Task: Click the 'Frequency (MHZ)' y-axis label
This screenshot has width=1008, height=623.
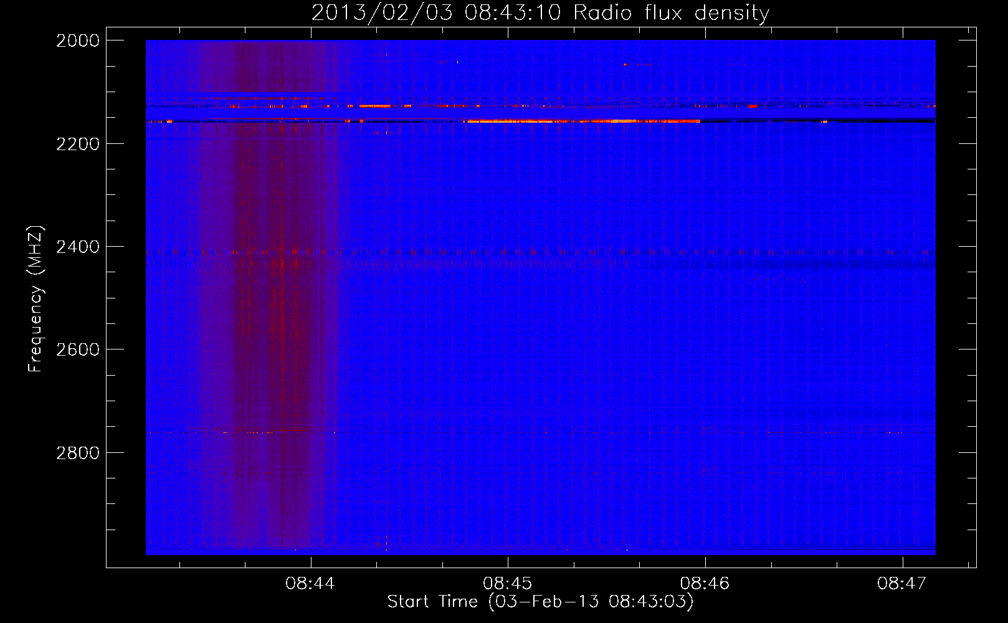Action: tap(36, 299)
